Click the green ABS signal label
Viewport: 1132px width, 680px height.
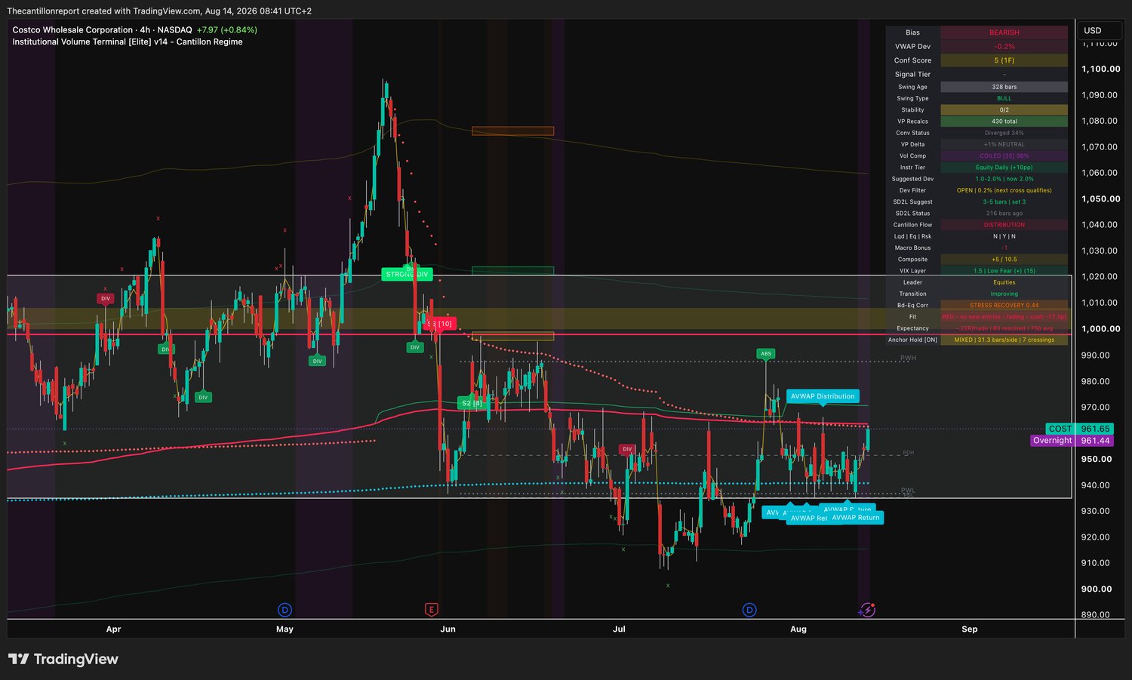pyautogui.click(x=766, y=353)
